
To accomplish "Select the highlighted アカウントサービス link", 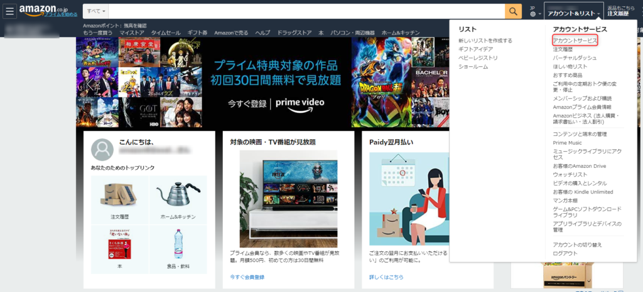I will pyautogui.click(x=575, y=41).
